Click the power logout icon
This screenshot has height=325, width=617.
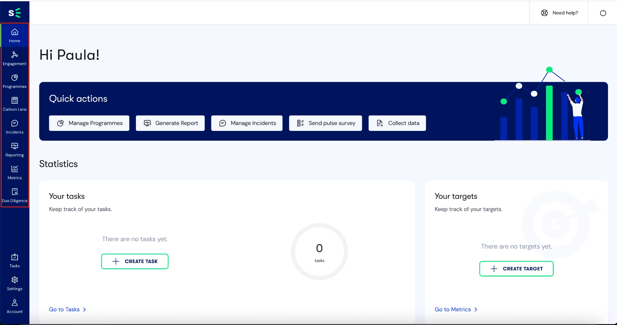point(603,13)
